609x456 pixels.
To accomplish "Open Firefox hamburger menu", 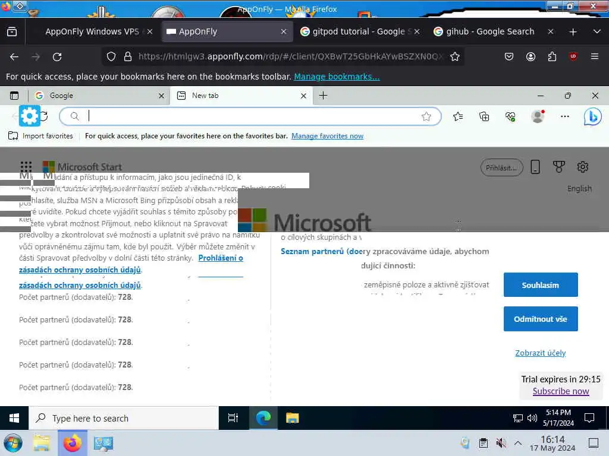I will (x=595, y=56).
